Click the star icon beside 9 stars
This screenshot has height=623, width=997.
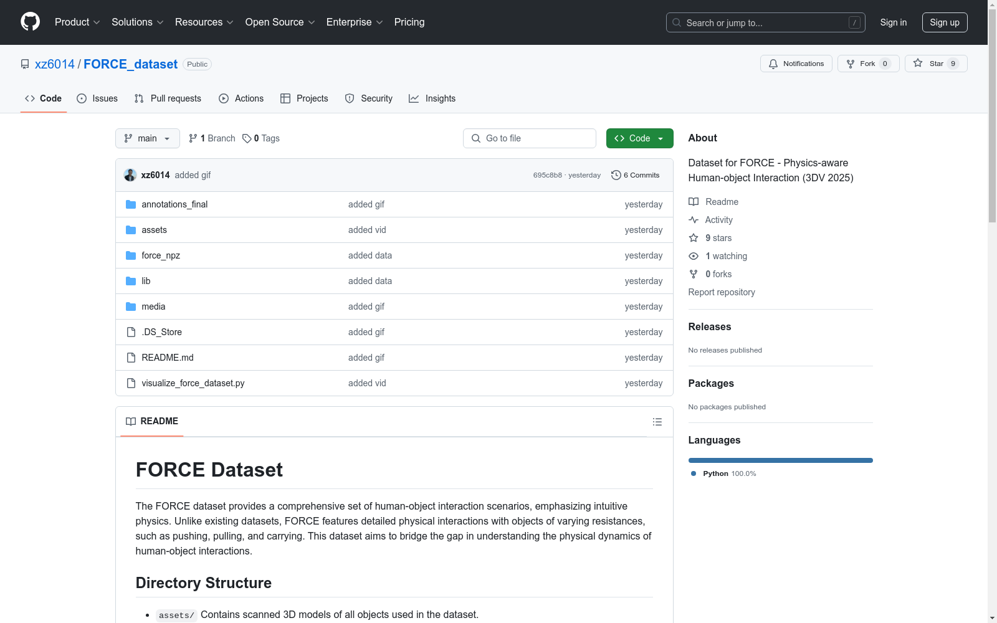pyautogui.click(x=694, y=238)
